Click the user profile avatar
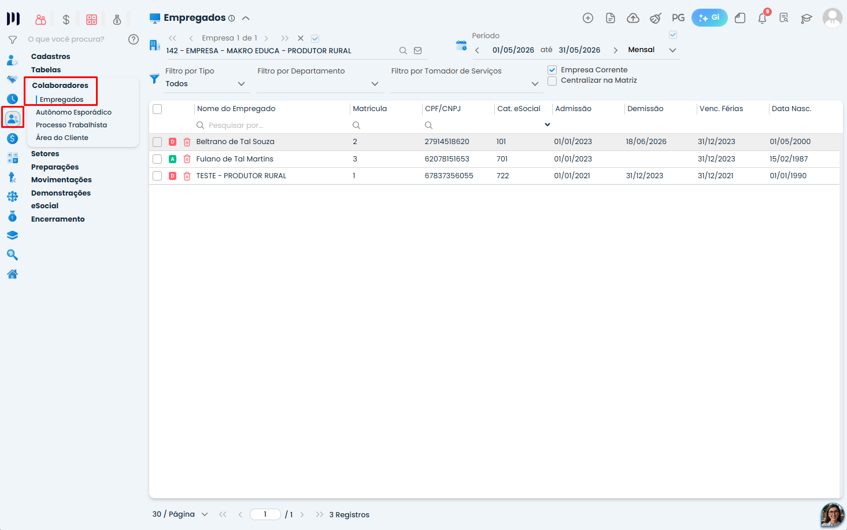 [833, 18]
